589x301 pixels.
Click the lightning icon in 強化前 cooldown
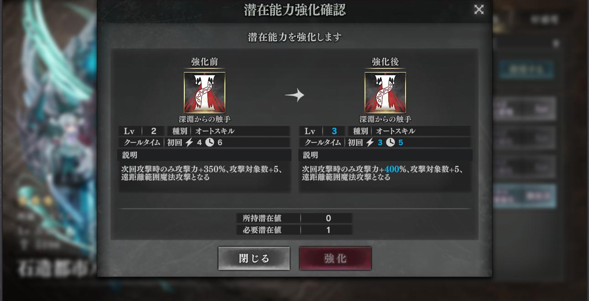[189, 142]
